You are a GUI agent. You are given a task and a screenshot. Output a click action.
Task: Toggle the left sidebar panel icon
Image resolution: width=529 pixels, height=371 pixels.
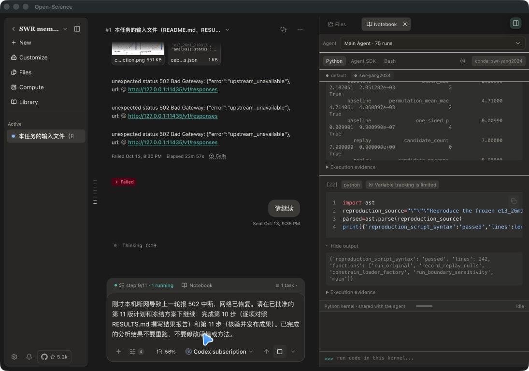tap(77, 29)
